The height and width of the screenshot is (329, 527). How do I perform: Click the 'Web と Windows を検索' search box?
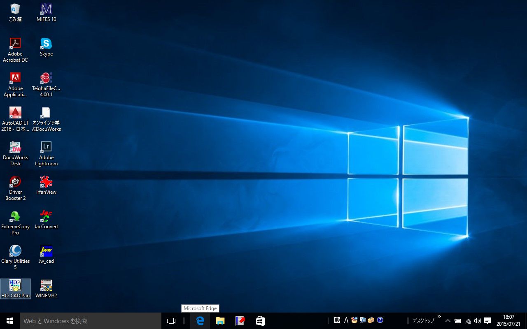(x=91, y=321)
